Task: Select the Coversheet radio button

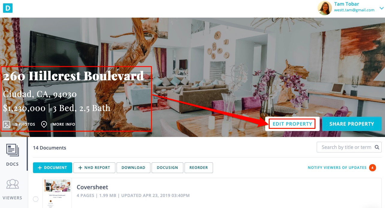Action: [x=36, y=199]
